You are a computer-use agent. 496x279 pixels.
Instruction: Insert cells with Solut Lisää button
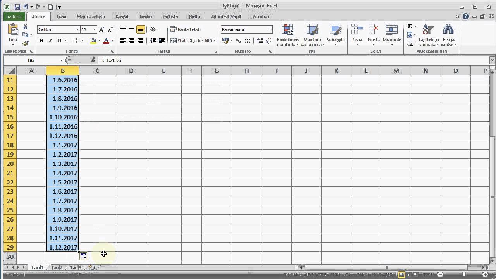coord(357,36)
